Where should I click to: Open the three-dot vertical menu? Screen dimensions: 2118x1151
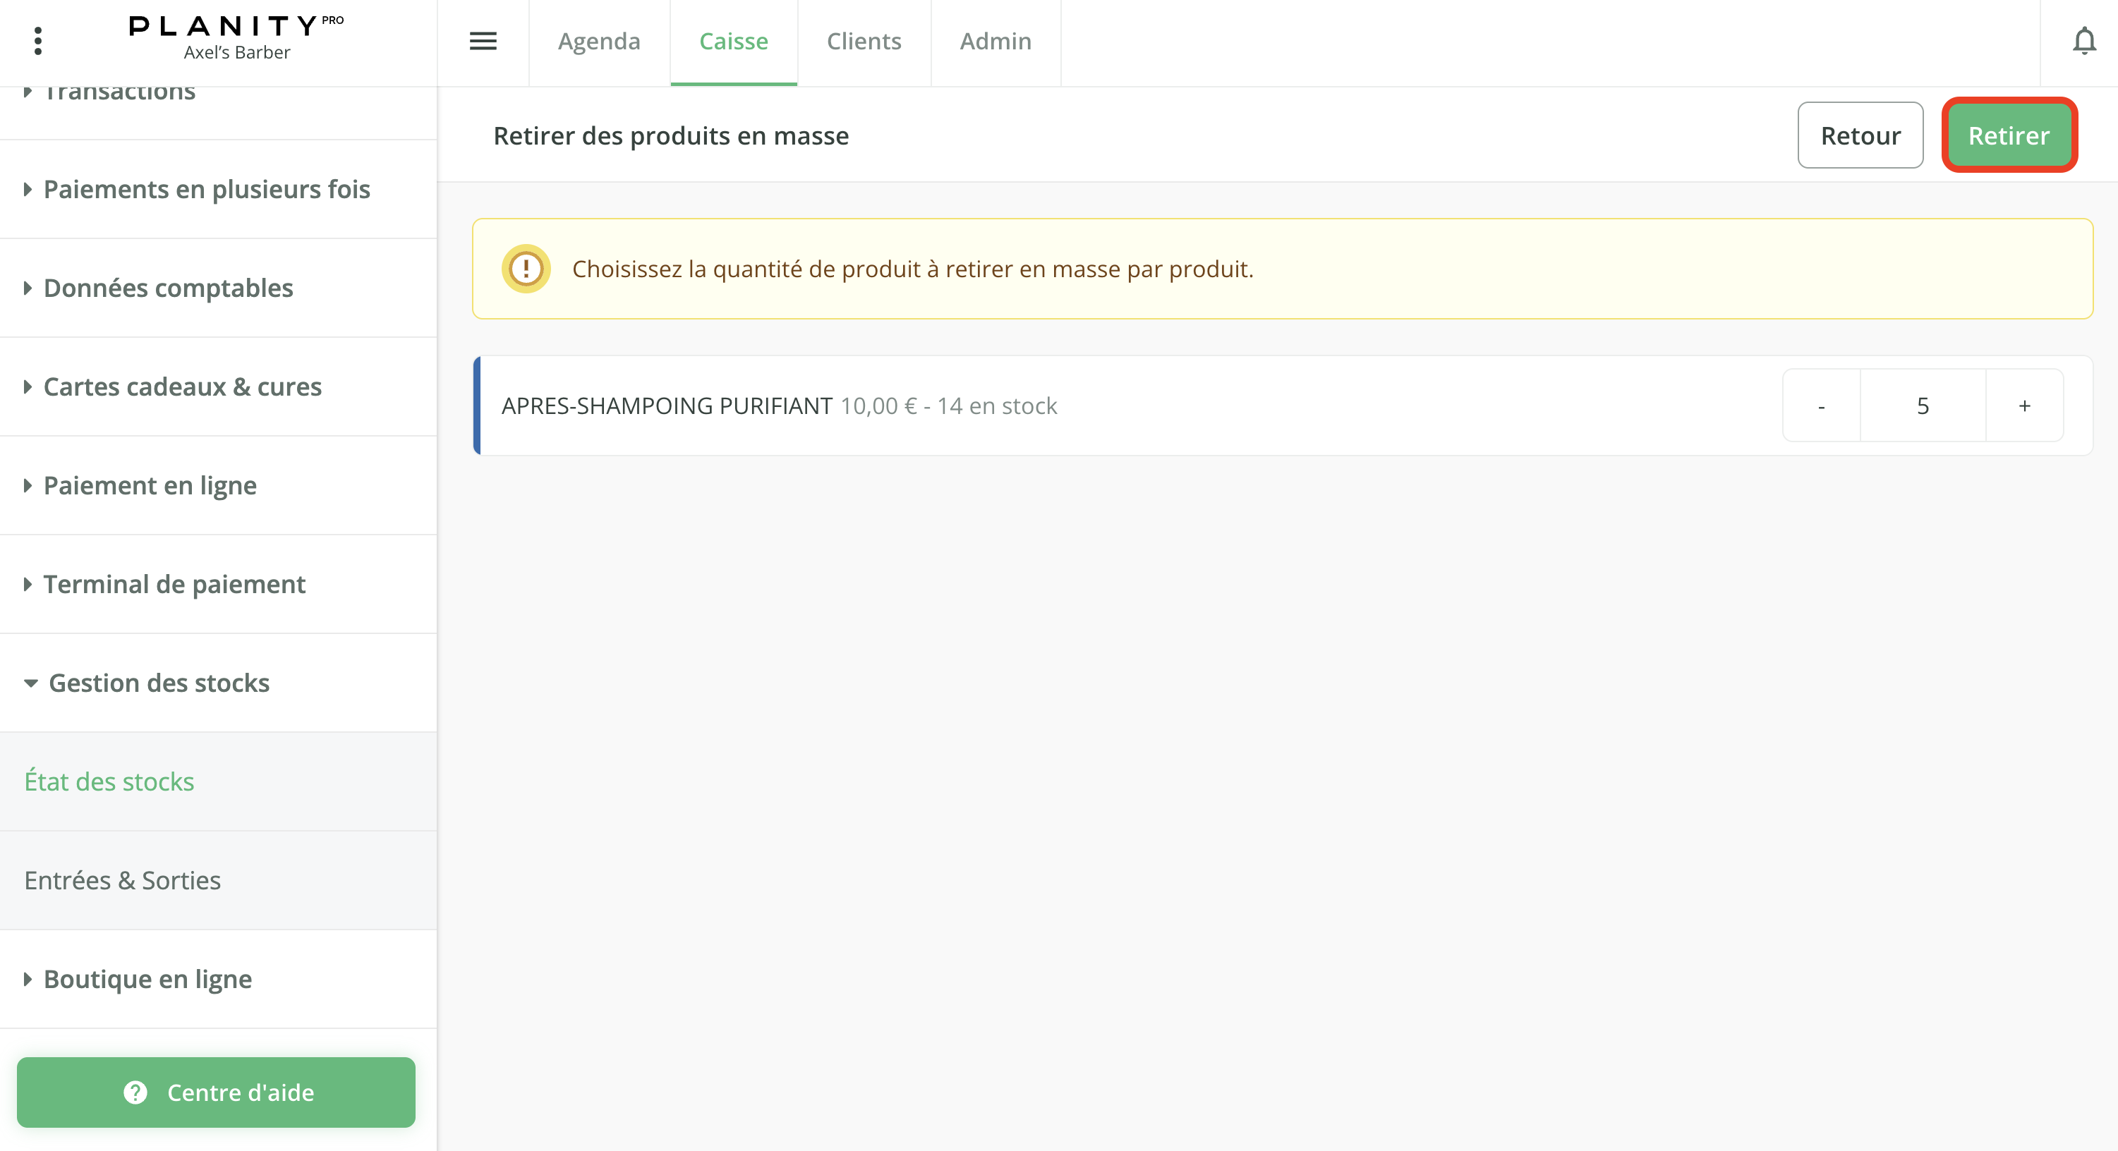pyautogui.click(x=38, y=41)
